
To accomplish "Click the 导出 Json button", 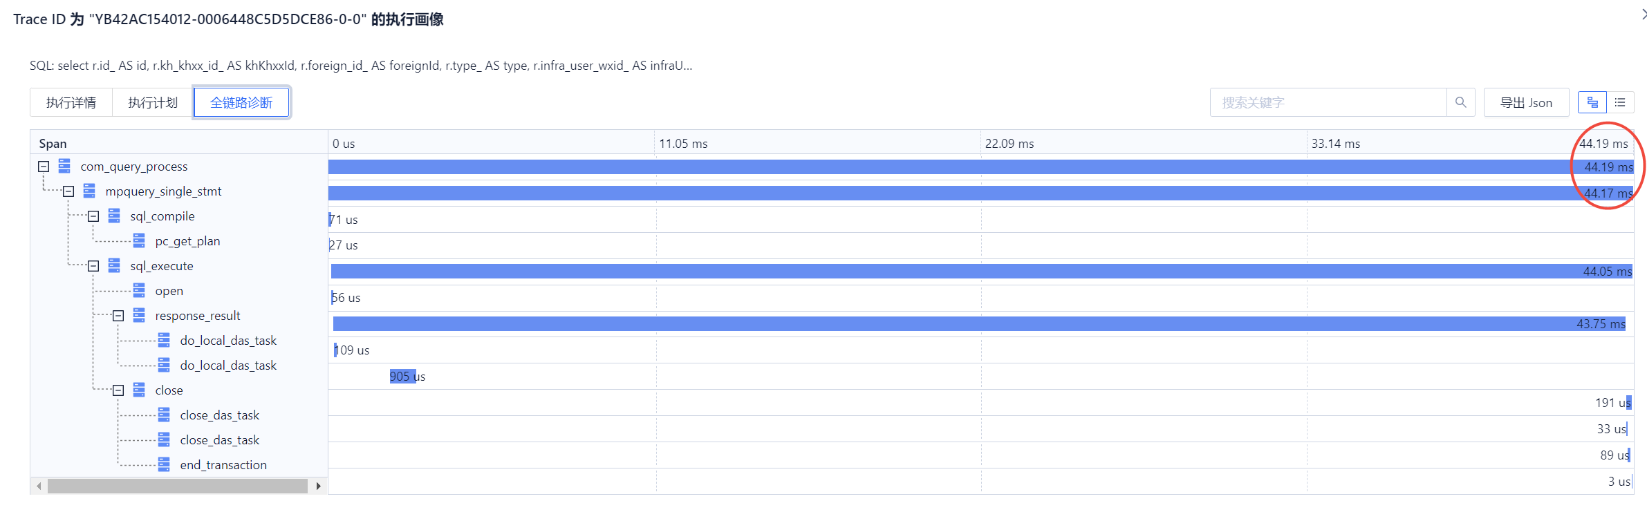I will [1526, 102].
